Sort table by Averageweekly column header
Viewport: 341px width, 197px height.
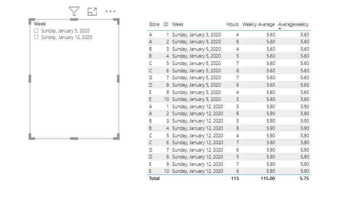click(x=293, y=24)
